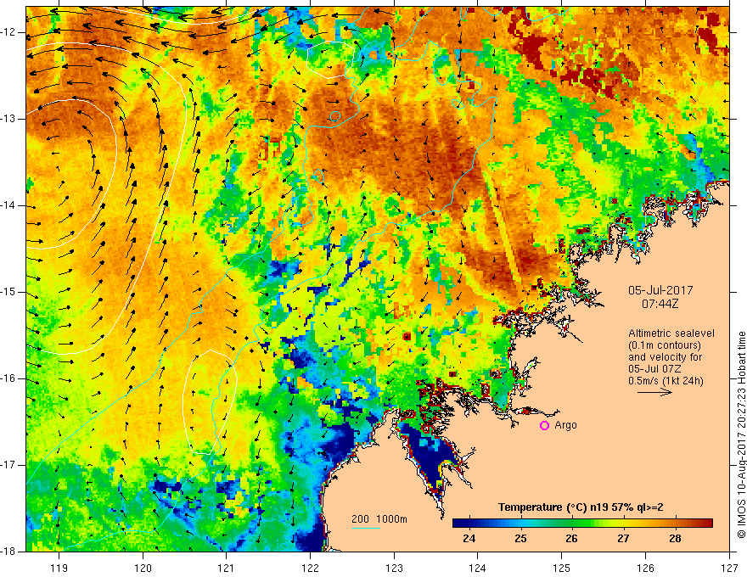Image resolution: width=747 pixels, height=577 pixels.
Task: Click the cyan depth contour legend line
Action: [365, 528]
